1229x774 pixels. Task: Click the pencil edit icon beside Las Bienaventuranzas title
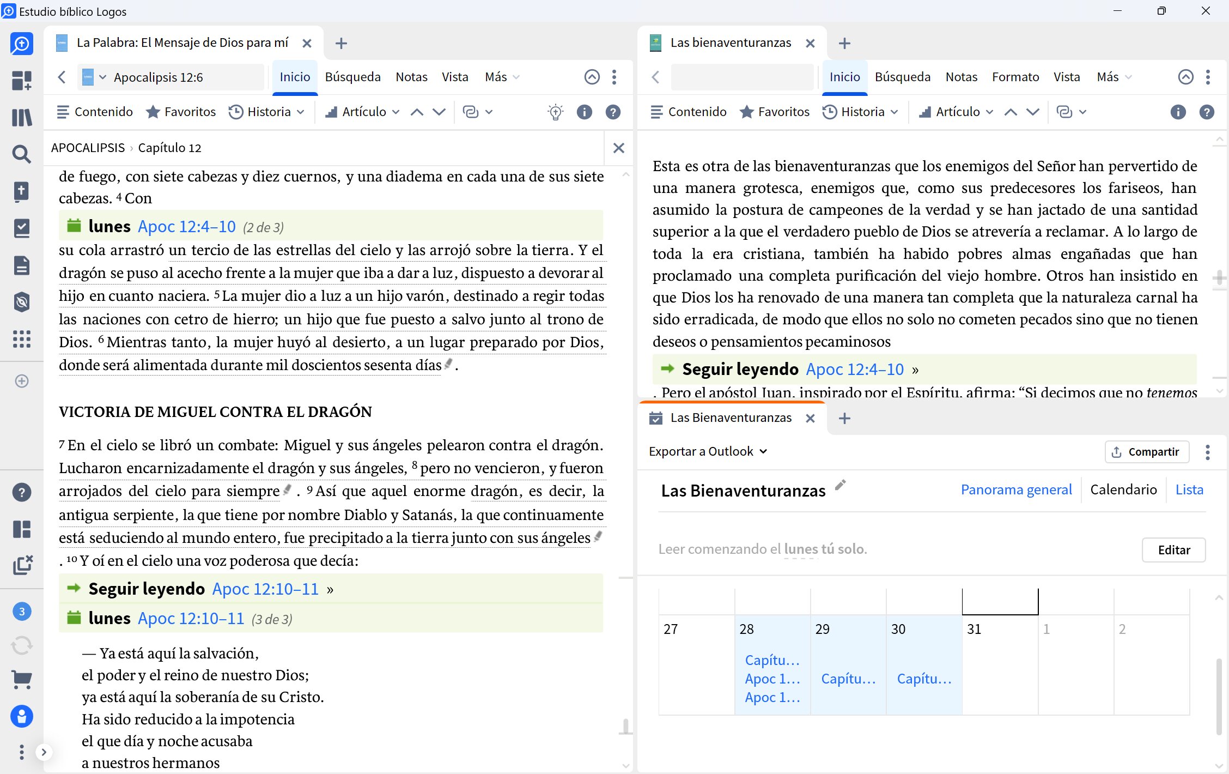pos(841,485)
